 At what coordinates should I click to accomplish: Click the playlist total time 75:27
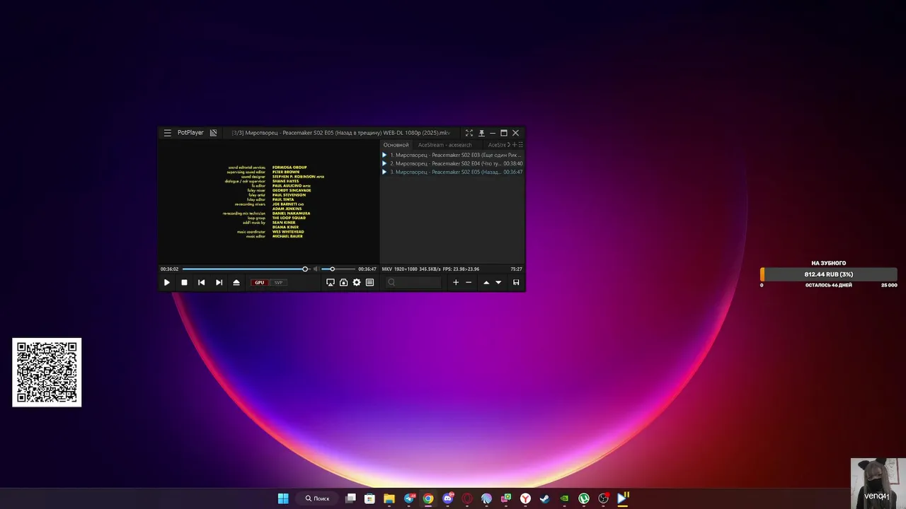[516, 269]
